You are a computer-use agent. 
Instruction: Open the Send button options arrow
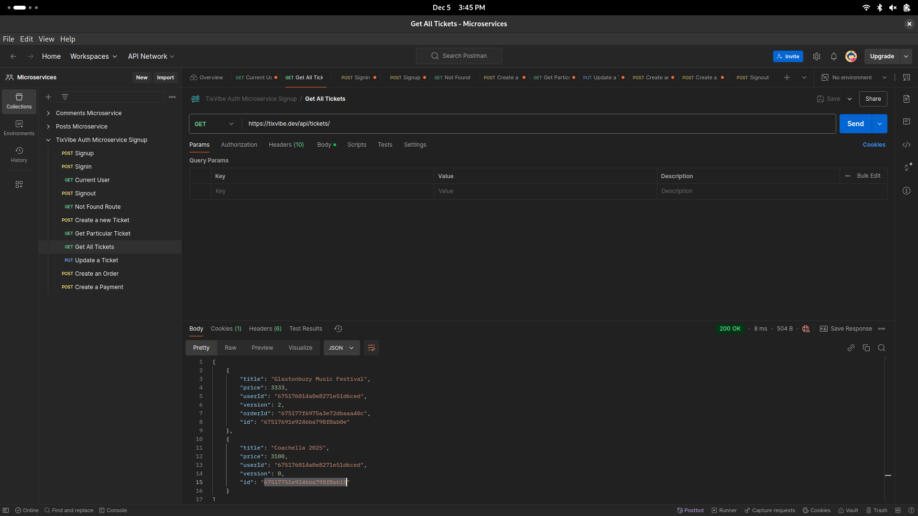coord(880,124)
